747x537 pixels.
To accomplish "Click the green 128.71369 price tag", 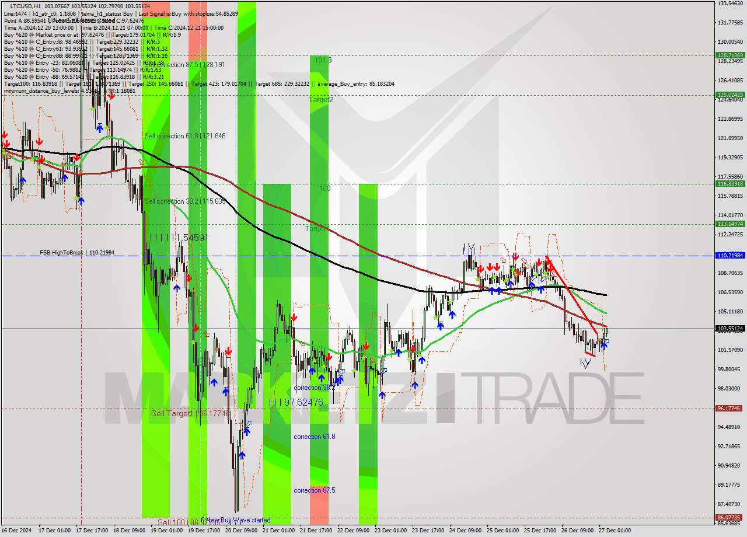I will 729,55.
